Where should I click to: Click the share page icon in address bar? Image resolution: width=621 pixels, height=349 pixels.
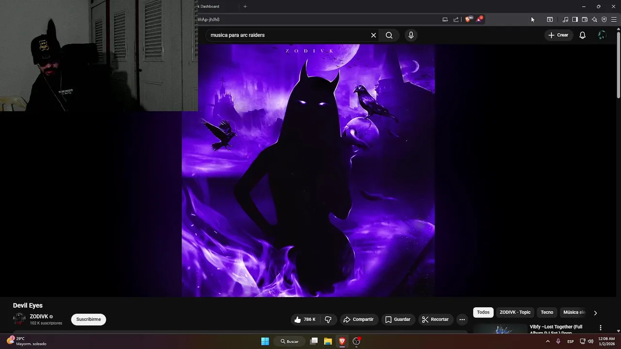456,19
